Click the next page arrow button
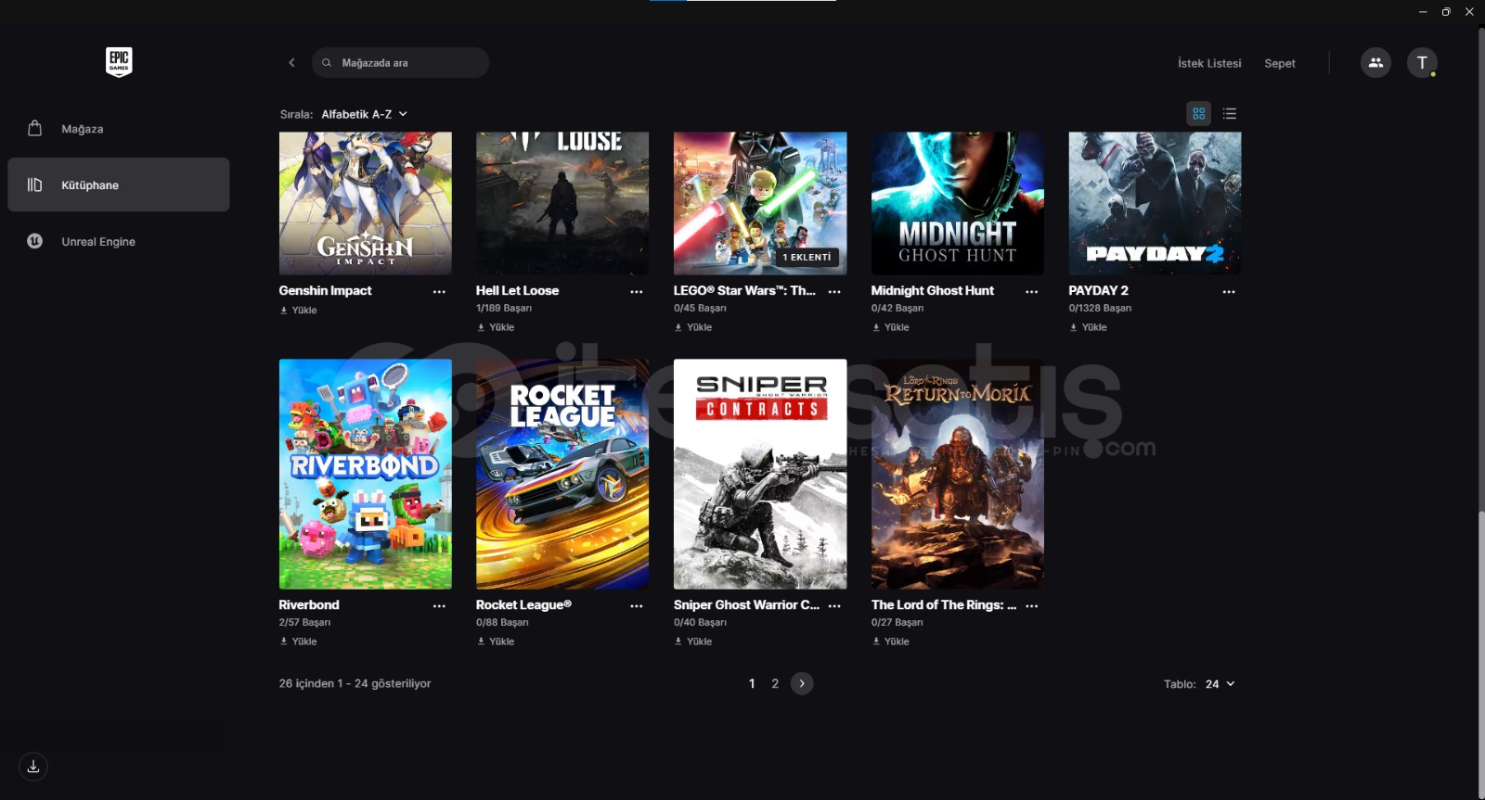 coord(802,683)
